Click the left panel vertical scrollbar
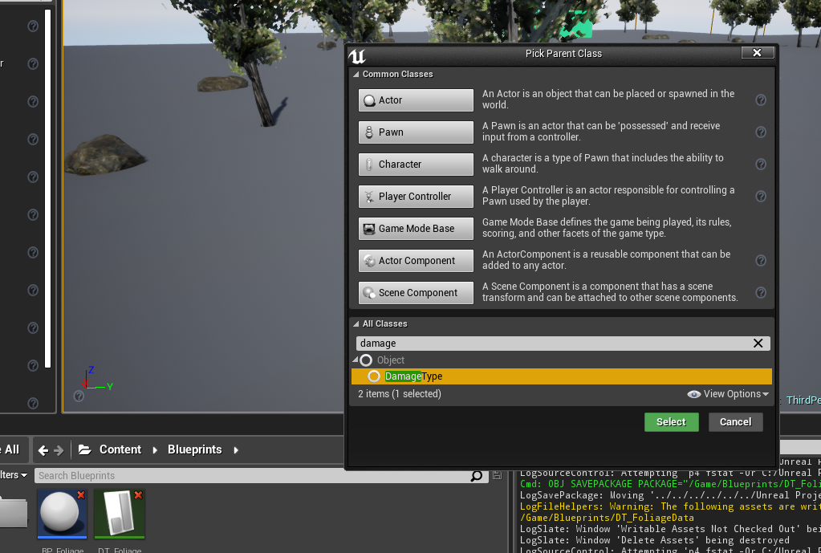 click(47, 189)
